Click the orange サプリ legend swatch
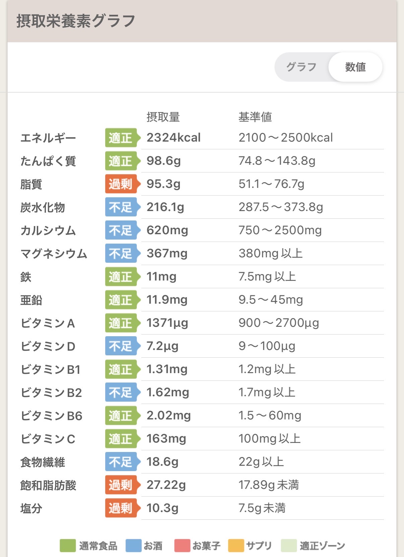This screenshot has height=557, width=404. 236,546
